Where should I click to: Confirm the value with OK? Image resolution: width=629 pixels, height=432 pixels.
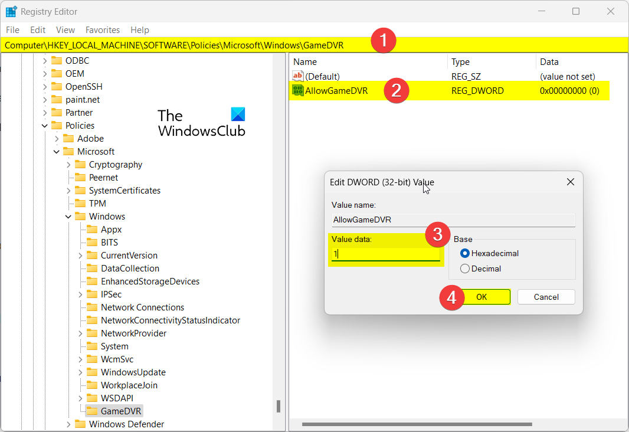pos(481,297)
